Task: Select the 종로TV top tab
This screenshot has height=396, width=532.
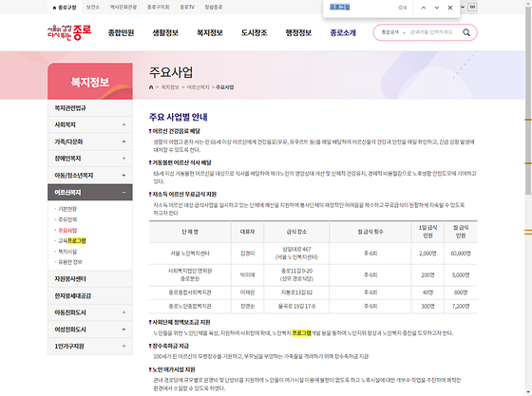Action: click(187, 7)
